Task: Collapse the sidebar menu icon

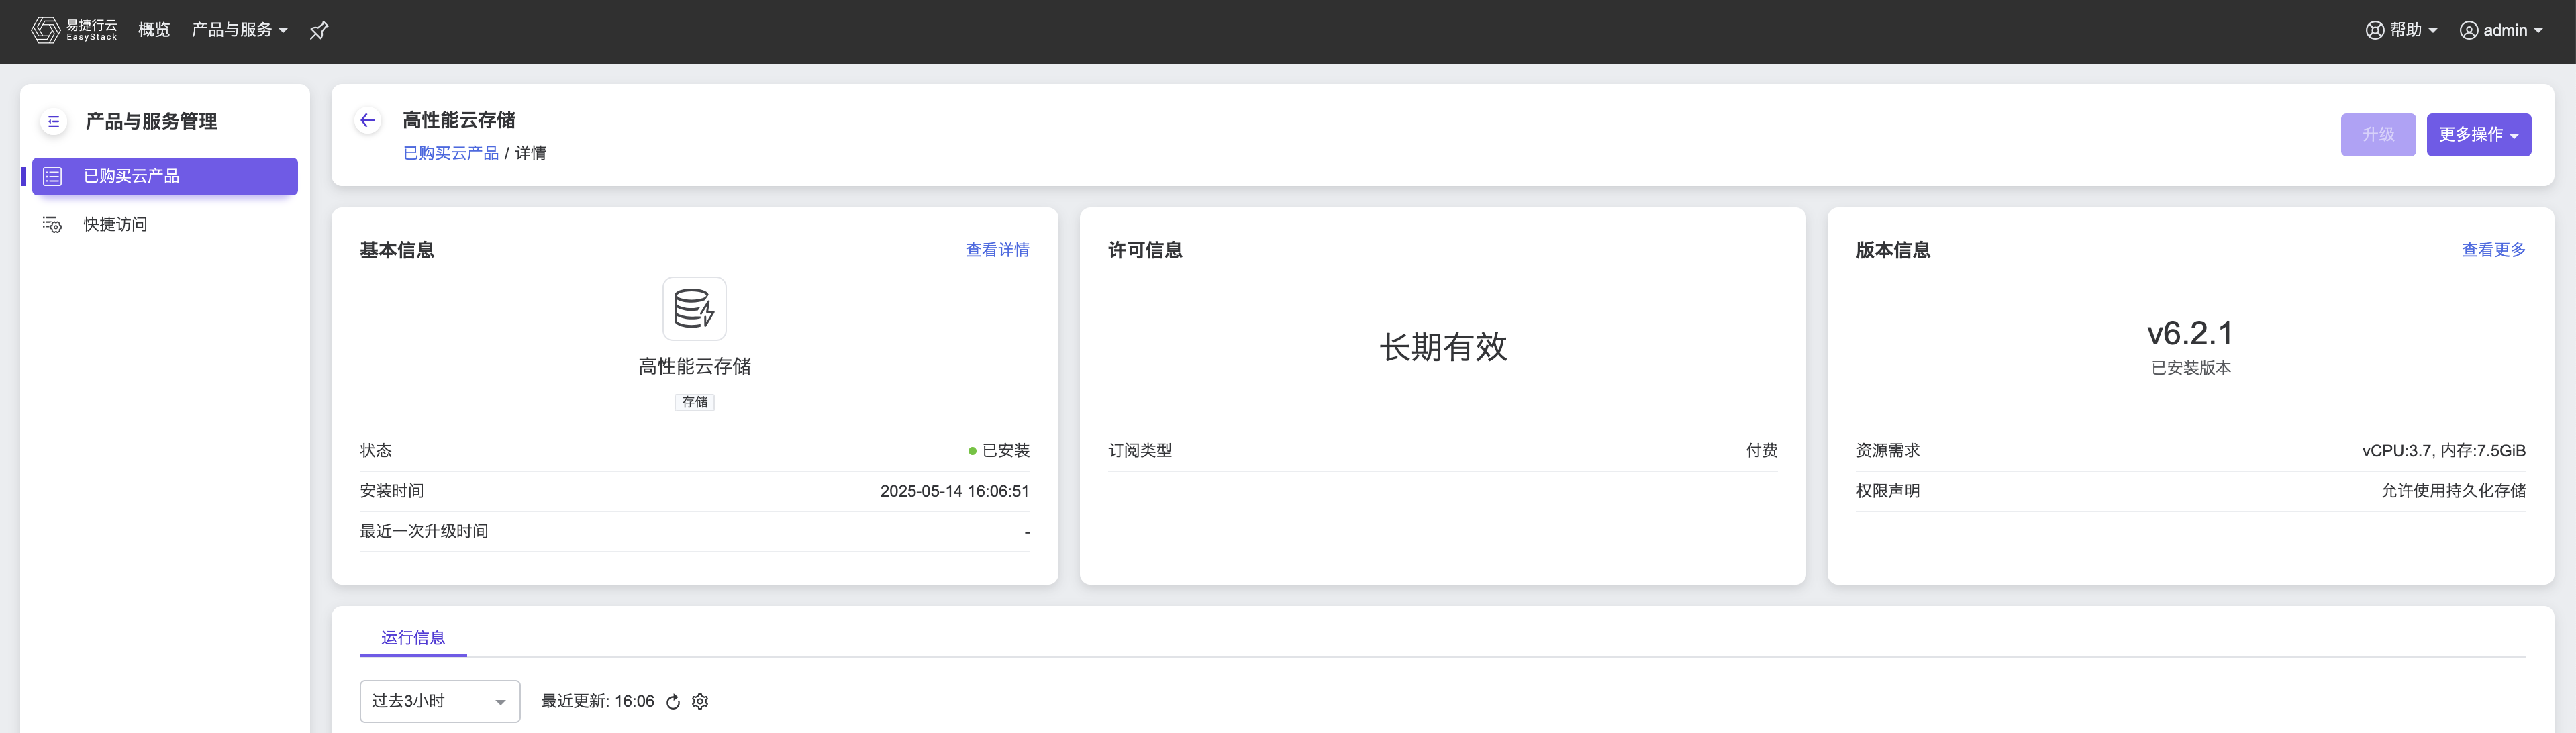Action: pos(54,122)
